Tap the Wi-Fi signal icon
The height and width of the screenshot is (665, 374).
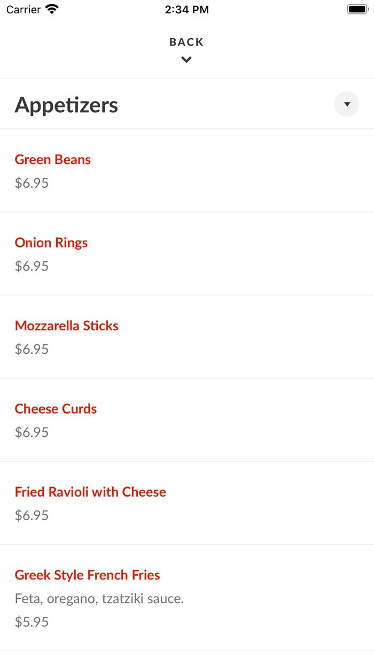[x=51, y=9]
